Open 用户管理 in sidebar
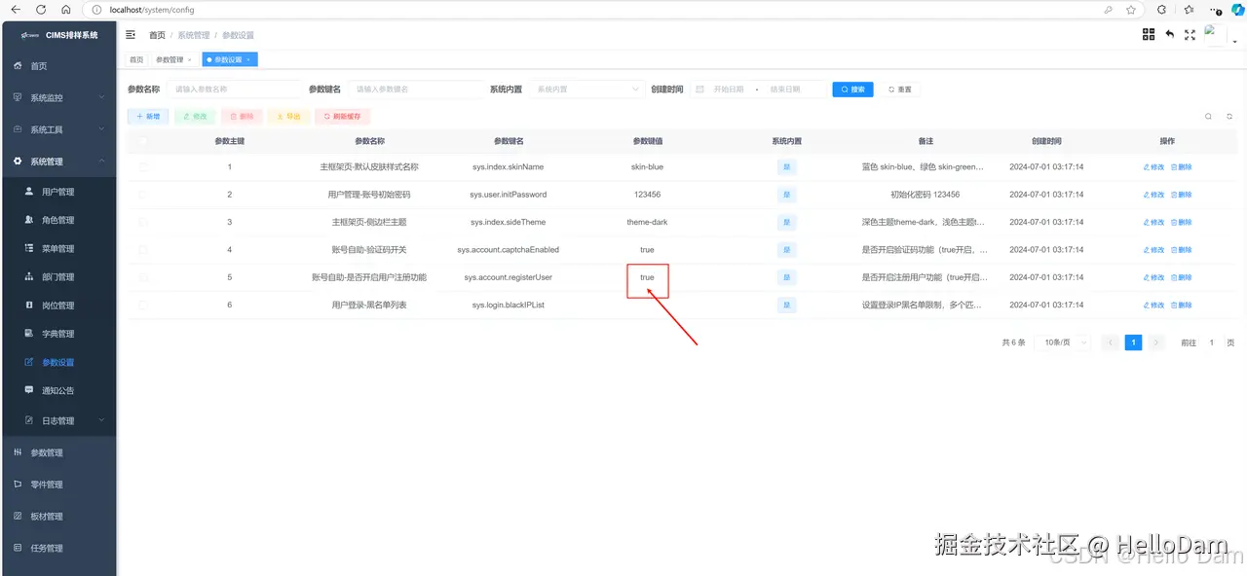The height and width of the screenshot is (576, 1247). (58, 192)
